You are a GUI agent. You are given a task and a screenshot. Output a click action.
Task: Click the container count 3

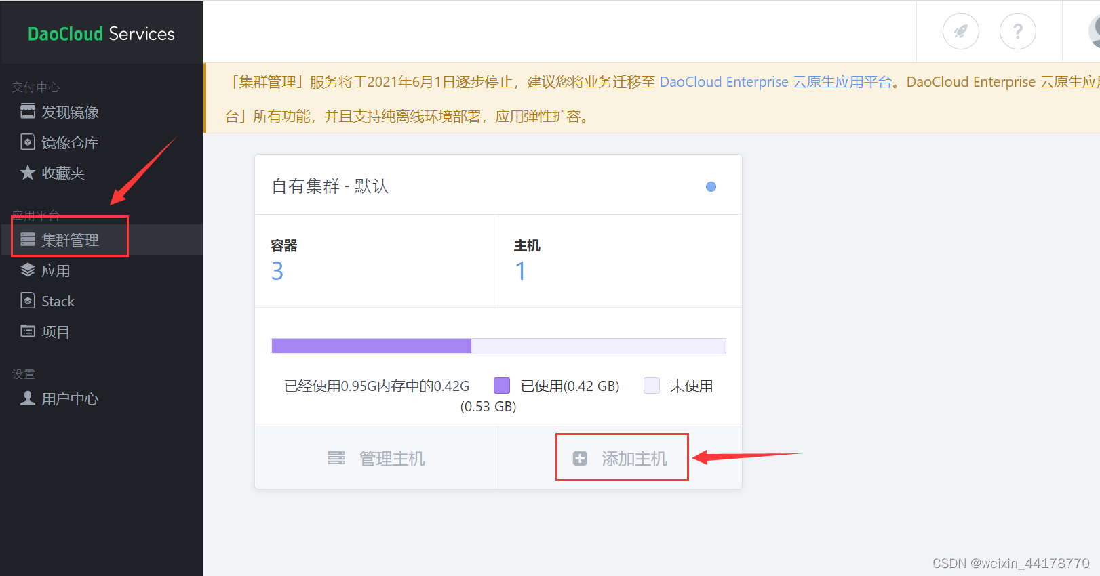point(277,271)
